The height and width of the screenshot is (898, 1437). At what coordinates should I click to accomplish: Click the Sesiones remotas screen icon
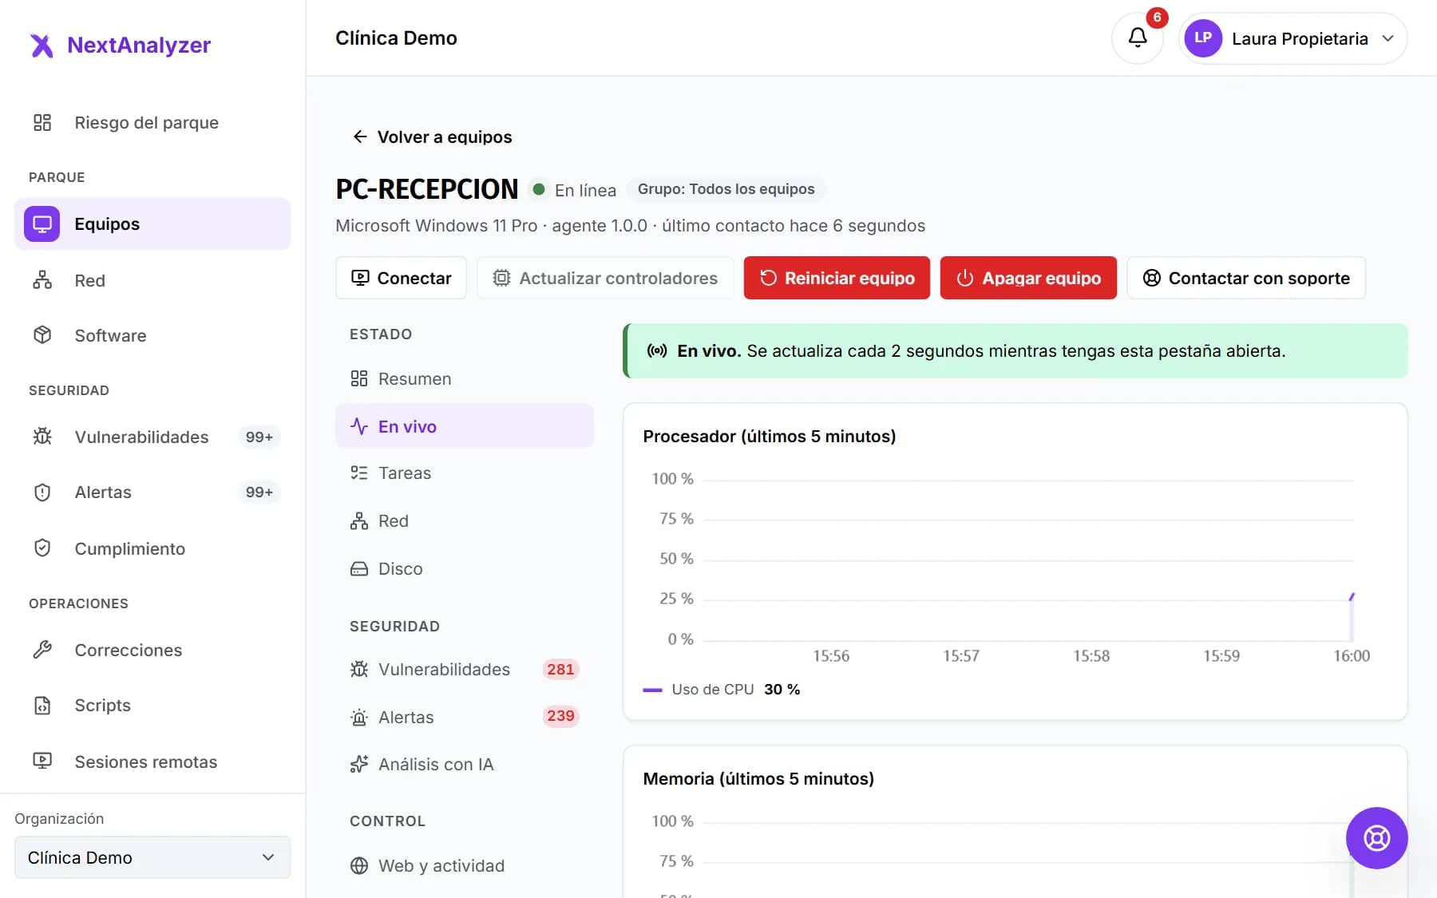click(42, 762)
